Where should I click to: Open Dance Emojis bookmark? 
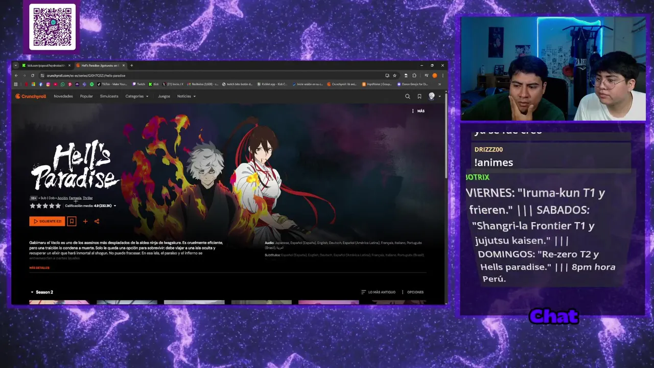413,84
